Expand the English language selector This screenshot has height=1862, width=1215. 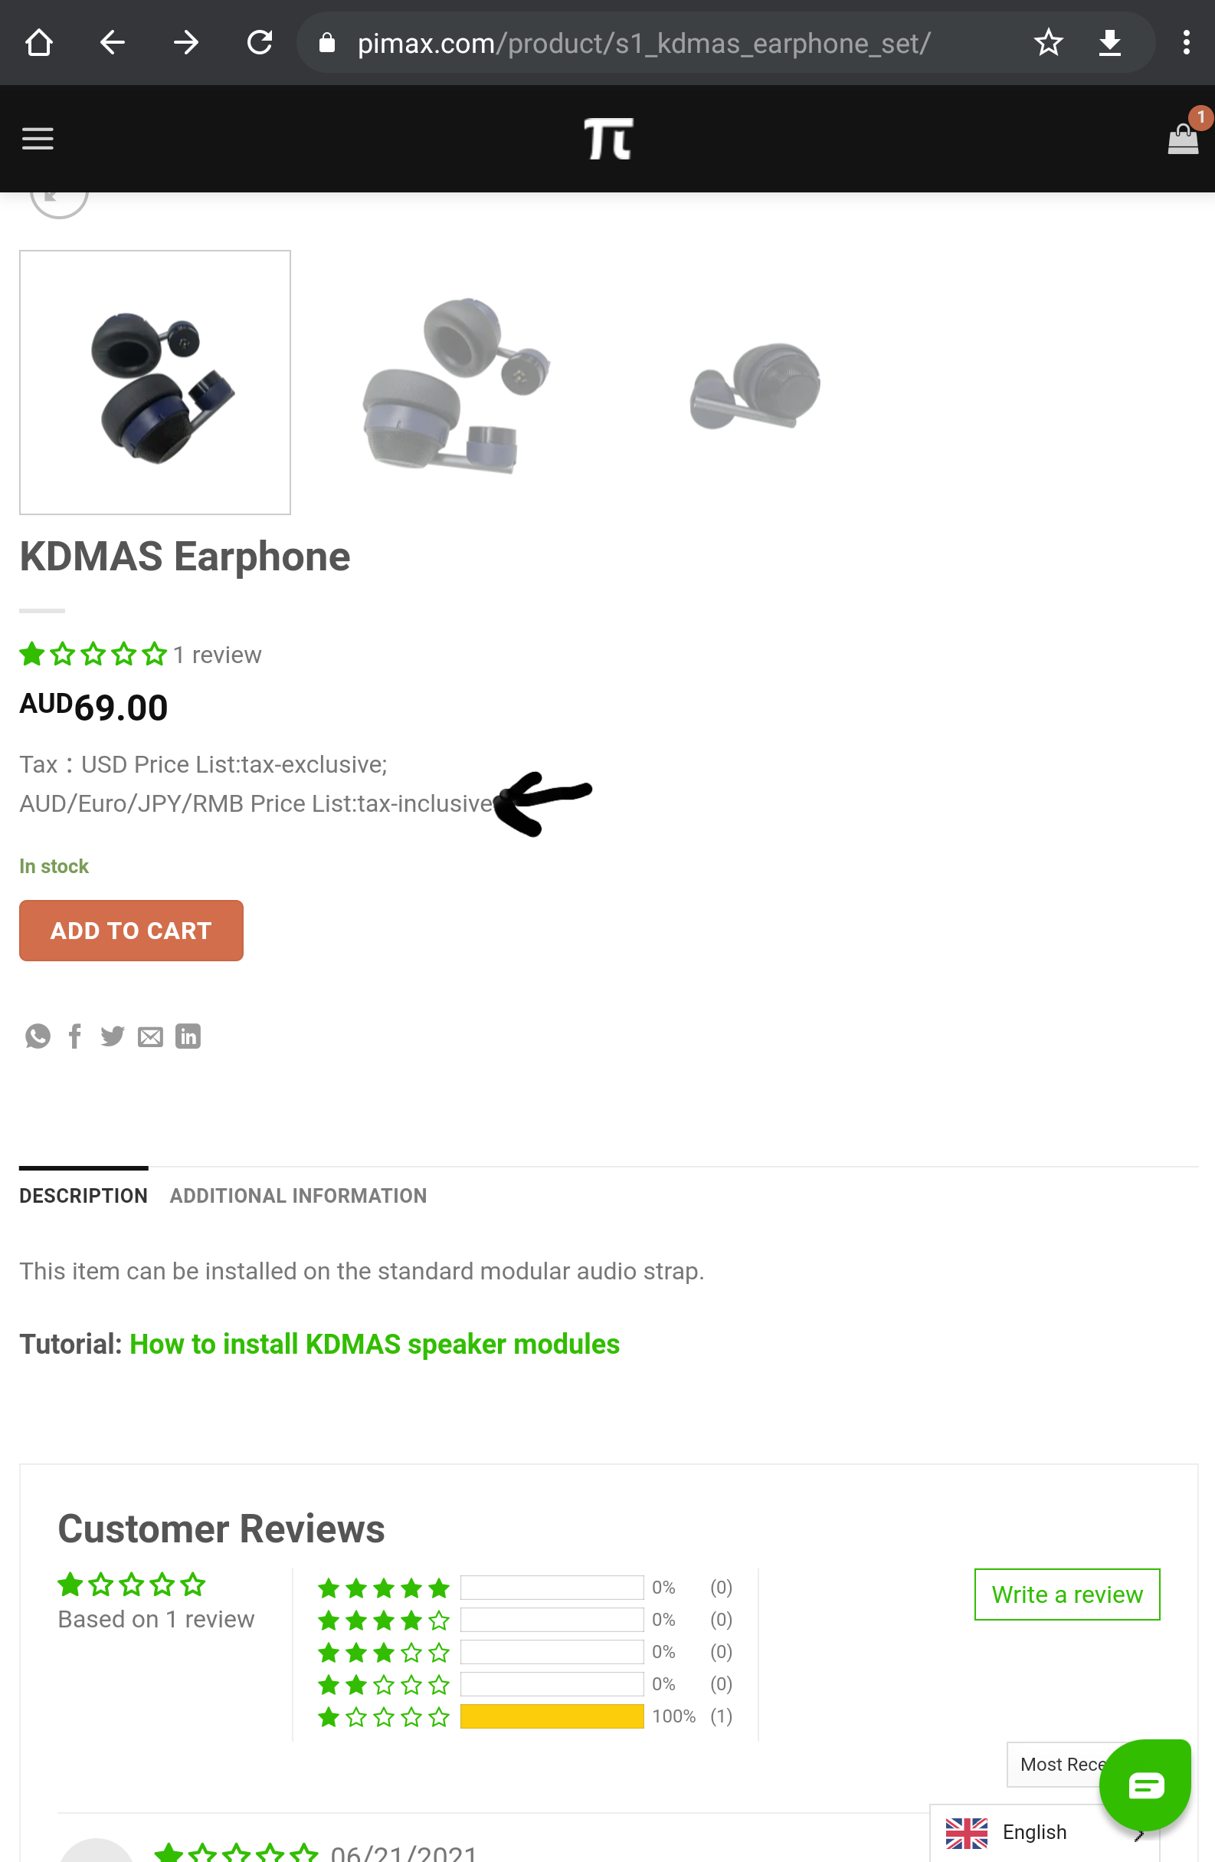pyautogui.click(x=1032, y=1832)
